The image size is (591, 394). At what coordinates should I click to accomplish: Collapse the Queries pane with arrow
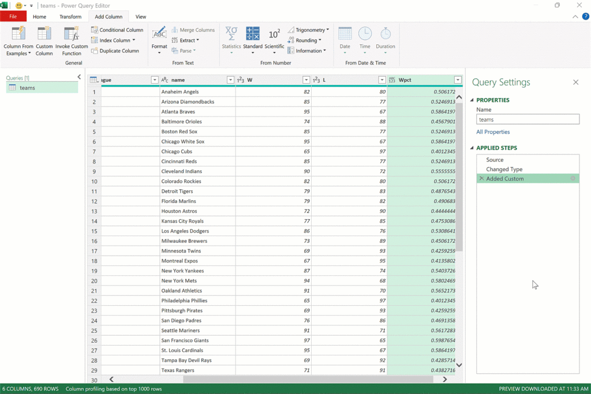pyautogui.click(x=79, y=77)
